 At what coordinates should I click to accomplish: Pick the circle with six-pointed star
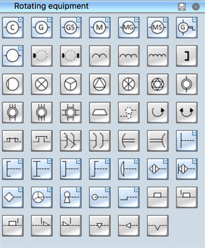pos(158,84)
